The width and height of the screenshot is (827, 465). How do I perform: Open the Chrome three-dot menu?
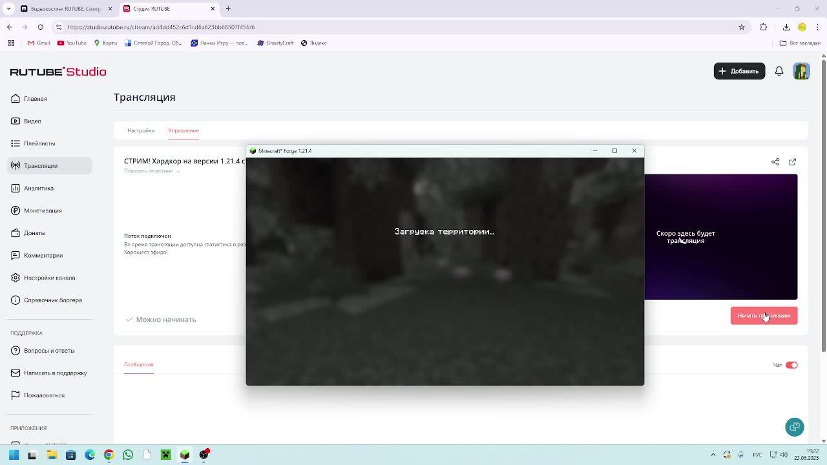[817, 27]
